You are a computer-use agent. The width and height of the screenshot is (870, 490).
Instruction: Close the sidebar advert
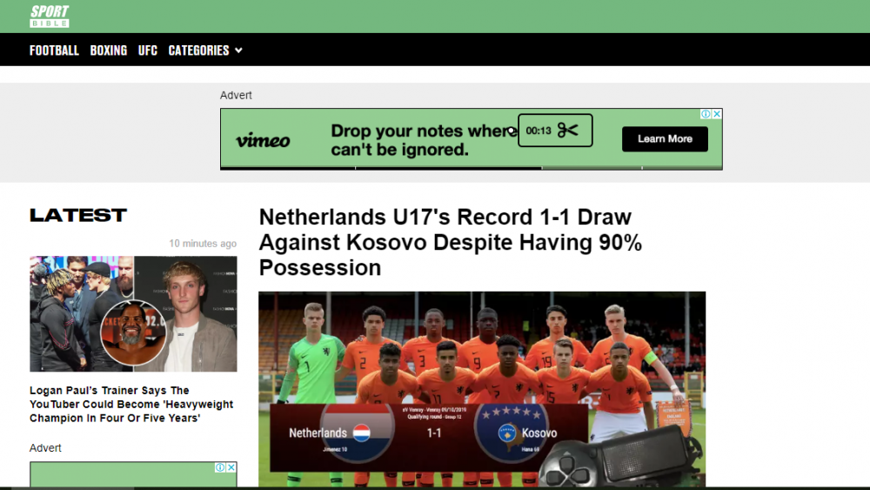231,467
